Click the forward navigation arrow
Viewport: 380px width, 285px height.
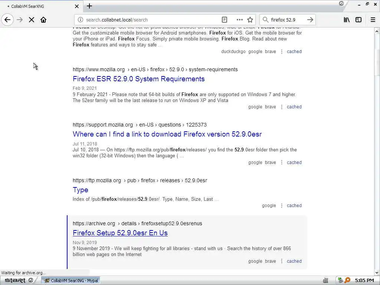point(20,20)
